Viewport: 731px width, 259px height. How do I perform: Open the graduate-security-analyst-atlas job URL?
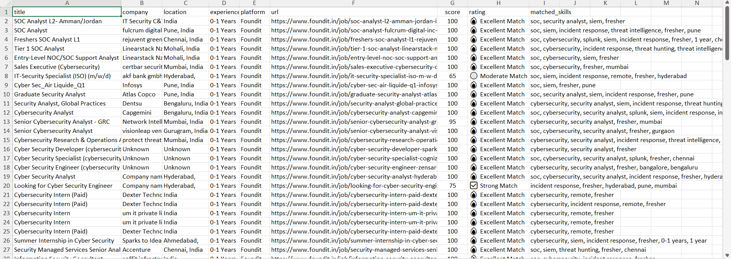pos(354,94)
